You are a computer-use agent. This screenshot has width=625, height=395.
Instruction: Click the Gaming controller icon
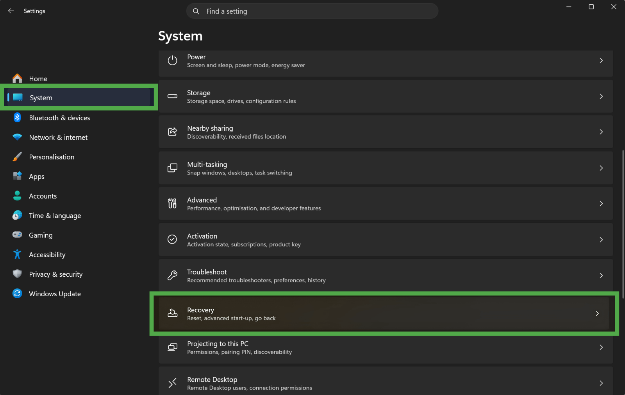pyautogui.click(x=17, y=235)
